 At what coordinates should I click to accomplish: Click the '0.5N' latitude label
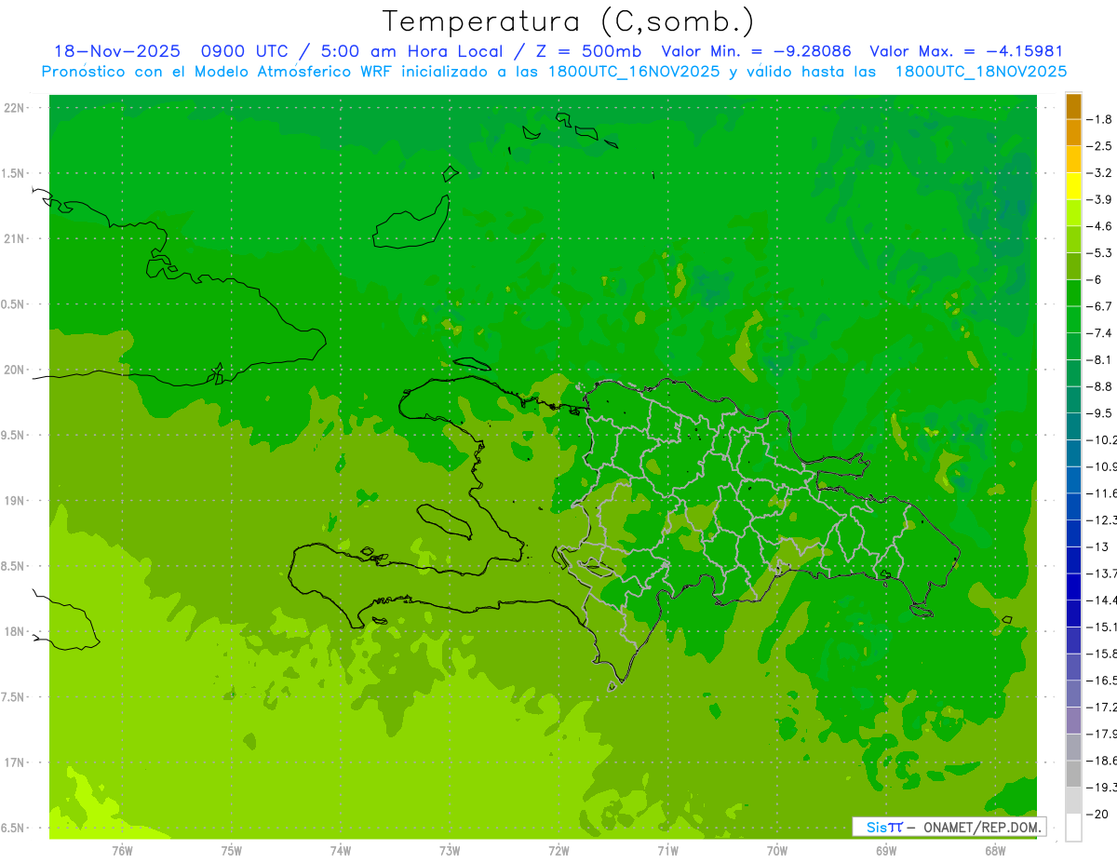[x=13, y=304]
